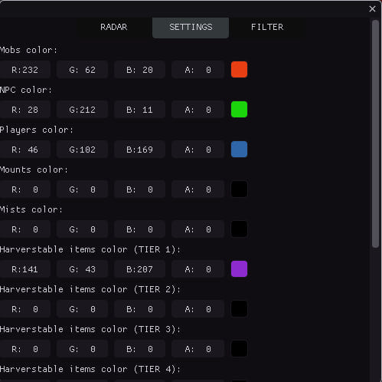This screenshot has width=382, height=382.
Task: Click the Mobs color alpha field
Action: [x=198, y=70]
